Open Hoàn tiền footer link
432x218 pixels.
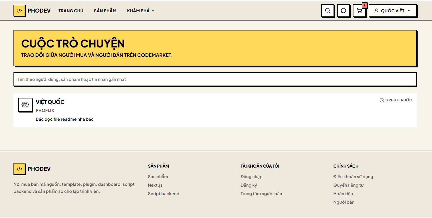pyautogui.click(x=343, y=194)
